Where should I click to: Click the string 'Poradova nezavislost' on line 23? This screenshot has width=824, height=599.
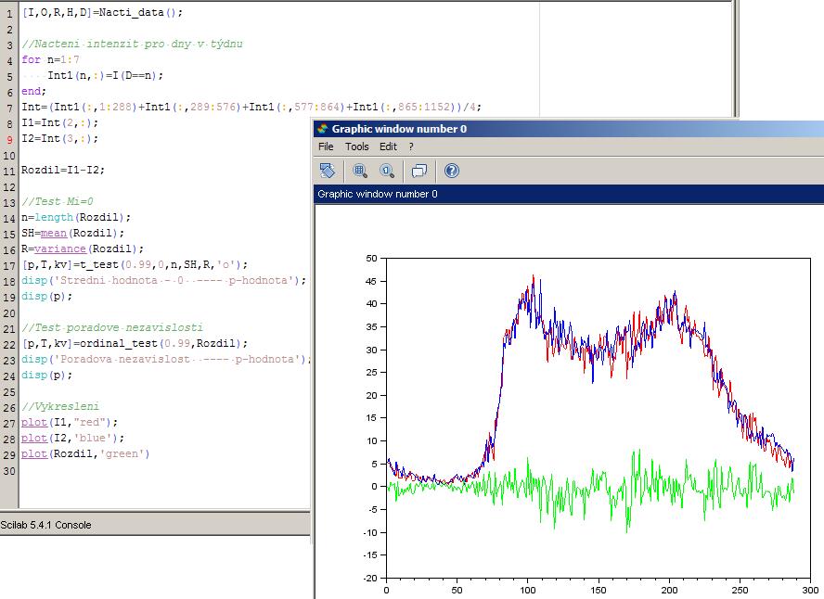[x=125, y=359]
